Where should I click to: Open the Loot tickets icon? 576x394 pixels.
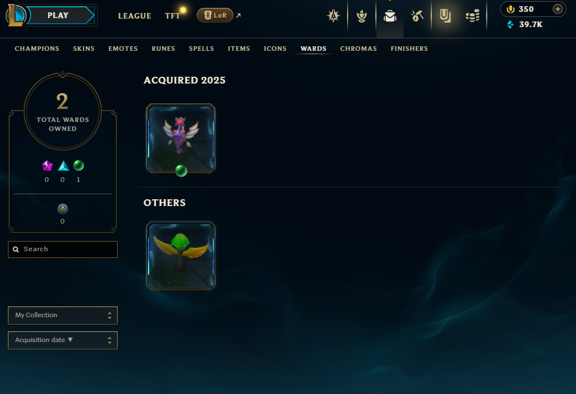point(445,16)
